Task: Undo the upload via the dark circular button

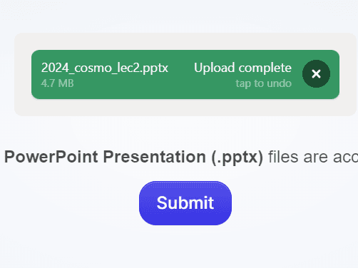Action: point(316,74)
